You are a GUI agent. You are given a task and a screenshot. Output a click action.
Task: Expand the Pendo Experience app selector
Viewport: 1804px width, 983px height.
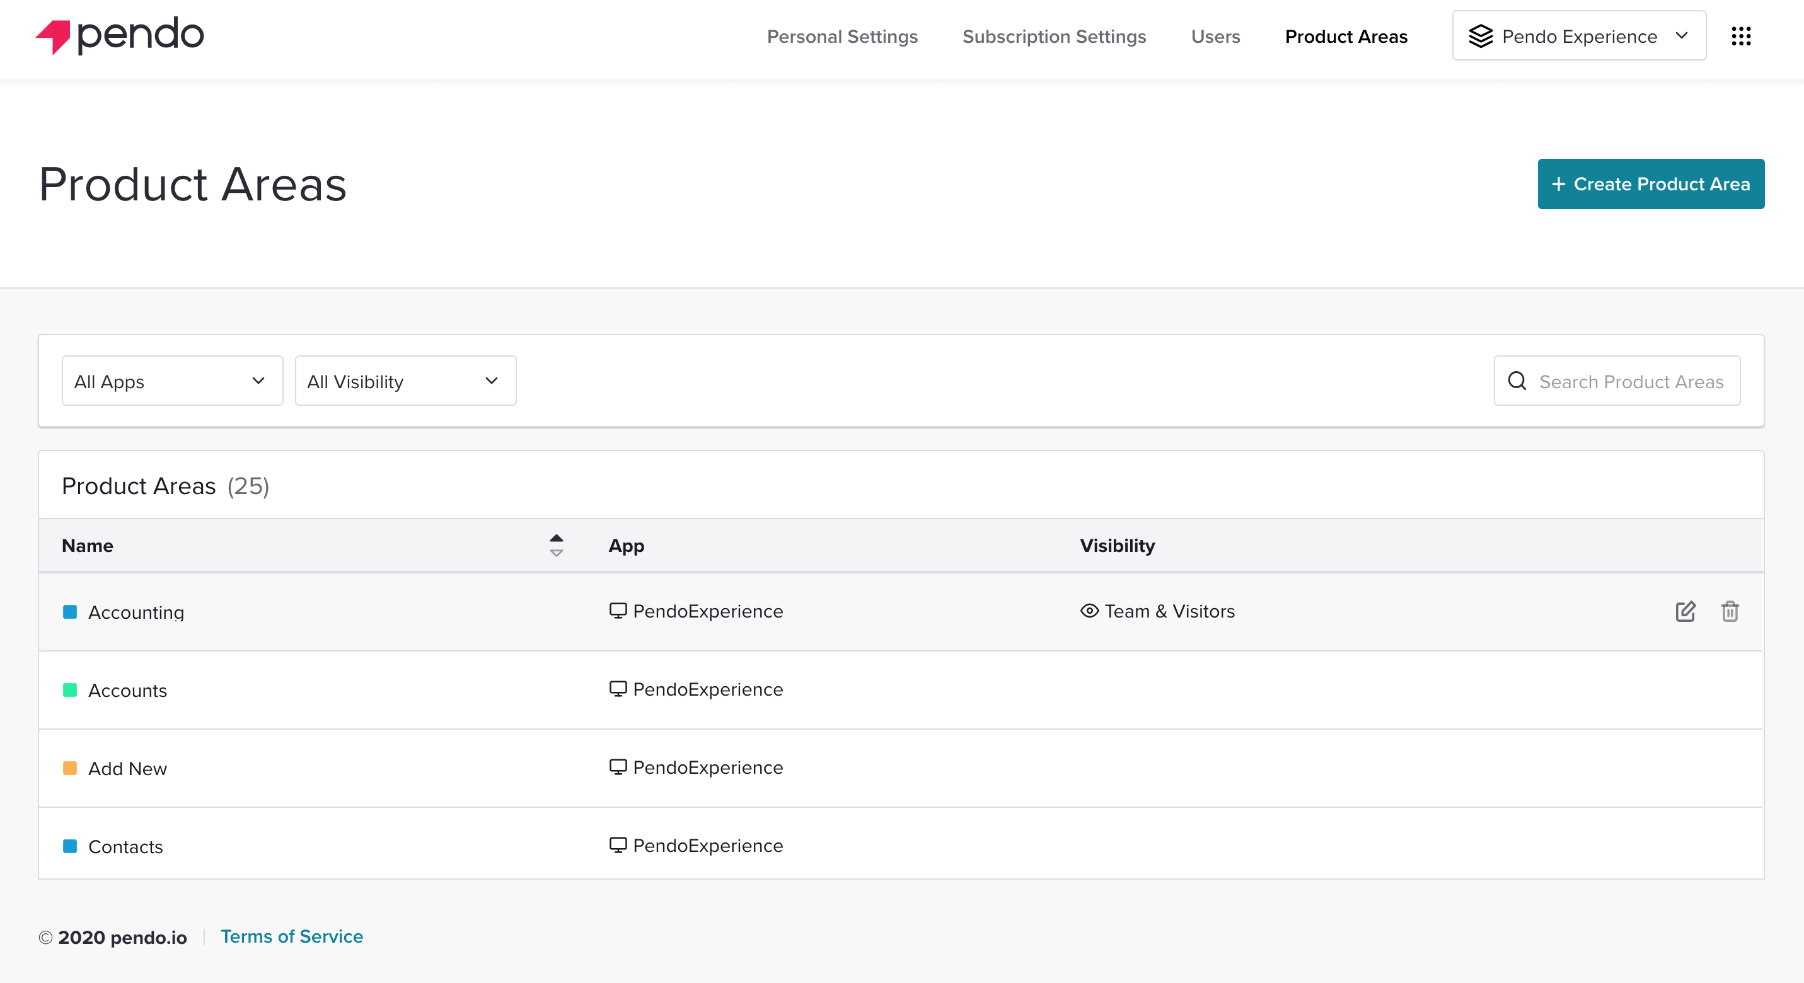(1579, 36)
